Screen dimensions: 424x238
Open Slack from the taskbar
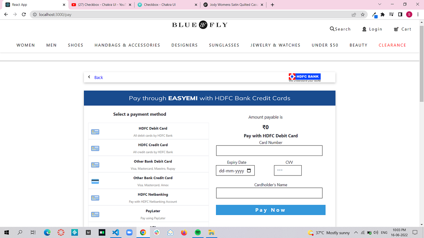[x=157, y=233]
